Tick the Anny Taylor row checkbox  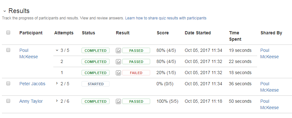pos(8,101)
